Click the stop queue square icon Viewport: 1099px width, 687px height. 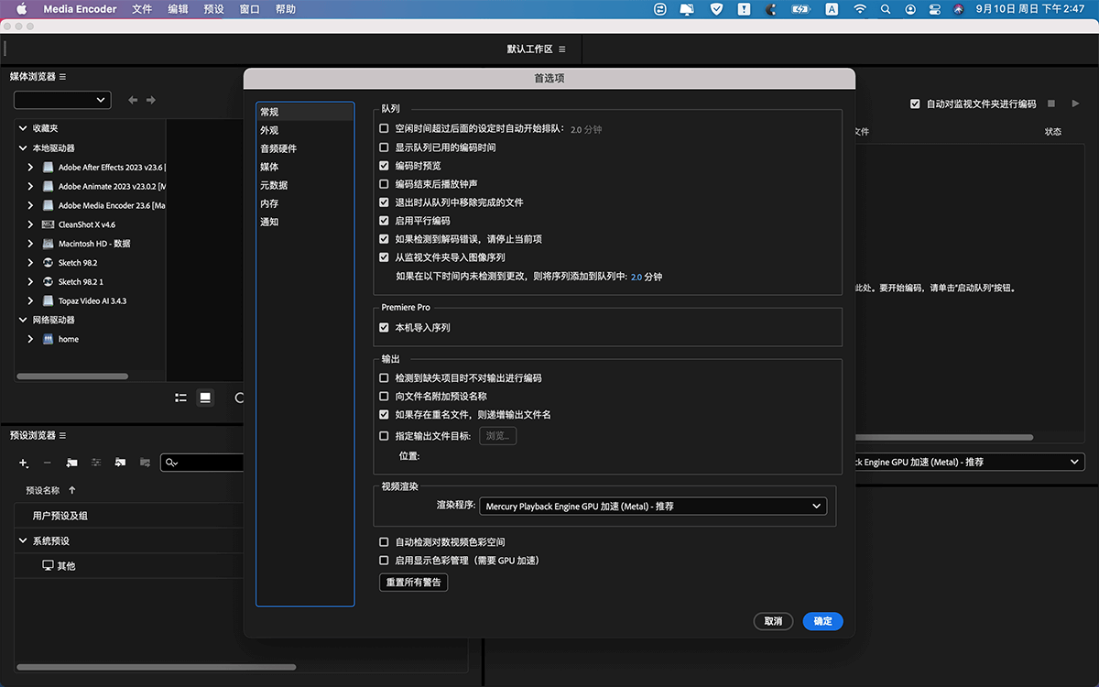[1051, 104]
